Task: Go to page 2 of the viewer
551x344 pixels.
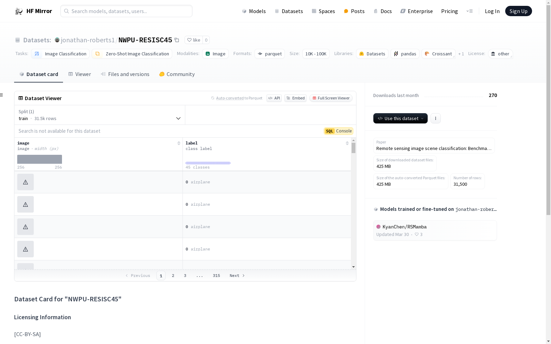Action: pos(173,276)
